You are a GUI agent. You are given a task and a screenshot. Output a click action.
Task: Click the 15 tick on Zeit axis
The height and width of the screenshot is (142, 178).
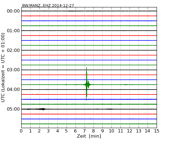coord(156,131)
